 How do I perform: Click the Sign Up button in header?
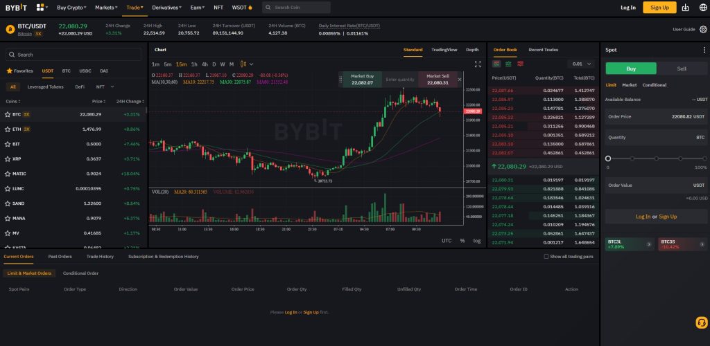point(660,7)
